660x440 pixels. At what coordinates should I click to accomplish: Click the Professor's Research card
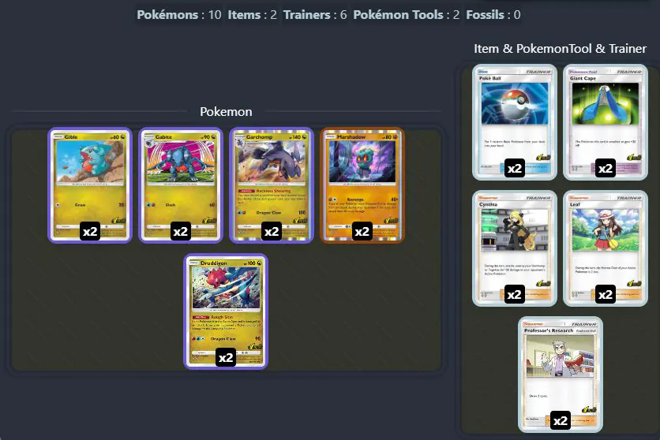pyautogui.click(x=561, y=375)
